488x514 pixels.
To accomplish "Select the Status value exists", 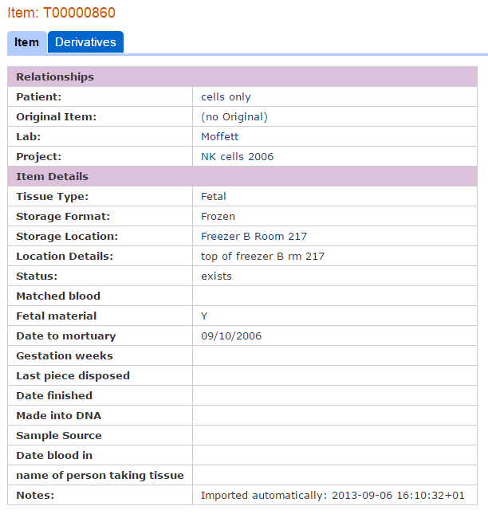I will click(x=216, y=277).
